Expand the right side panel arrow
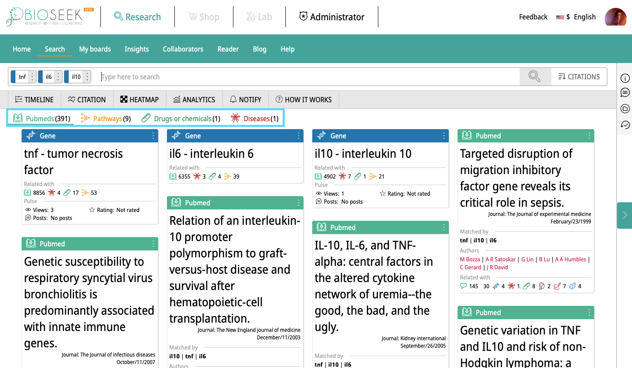The image size is (632, 368). pyautogui.click(x=625, y=215)
